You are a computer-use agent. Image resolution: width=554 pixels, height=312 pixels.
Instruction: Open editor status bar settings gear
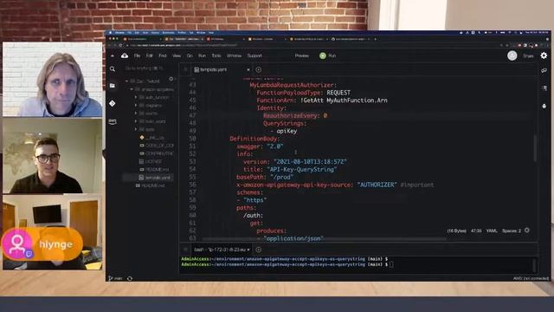[x=527, y=231]
